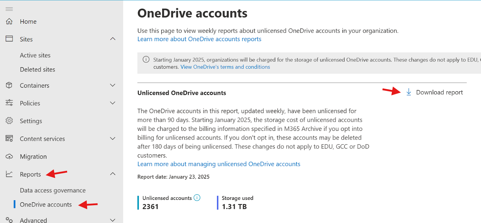
Task: Open Deleted sites page
Action: [38, 69]
